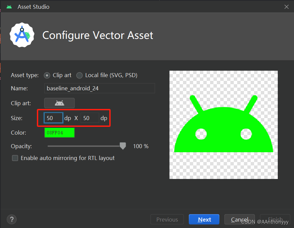Screen dimensions: 294x228
Task: Click the Cancel button
Action: [240, 220]
